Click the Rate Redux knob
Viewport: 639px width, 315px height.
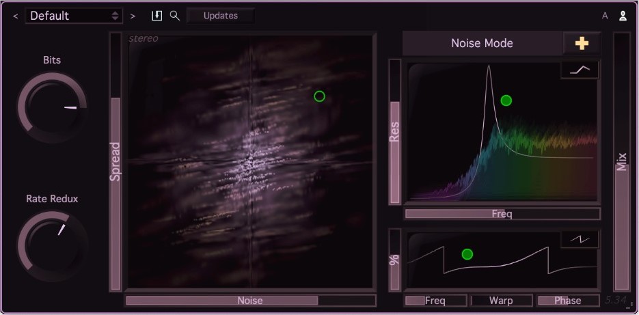[52, 244]
